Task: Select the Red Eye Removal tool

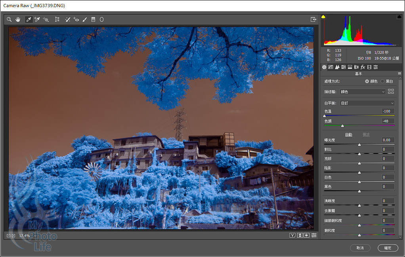Action: 76,19
